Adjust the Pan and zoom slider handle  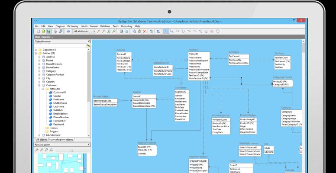[x=71, y=151]
